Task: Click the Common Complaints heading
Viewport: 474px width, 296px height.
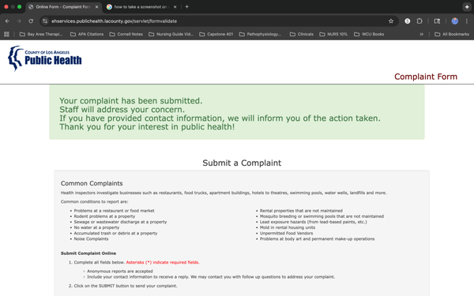Action: 92,183
